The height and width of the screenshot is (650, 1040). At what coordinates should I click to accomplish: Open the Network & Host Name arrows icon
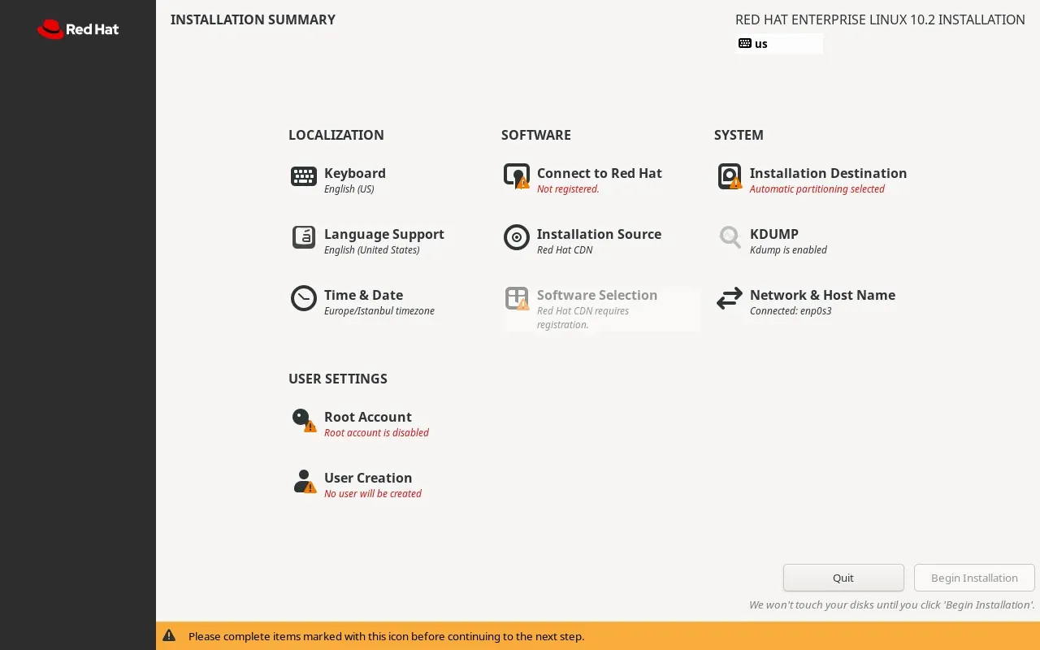pos(730,298)
